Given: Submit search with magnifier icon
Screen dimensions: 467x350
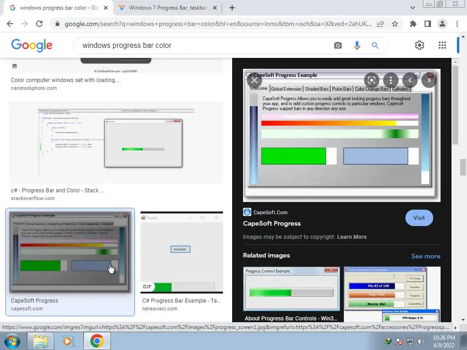Looking at the screenshot, I should point(375,45).
